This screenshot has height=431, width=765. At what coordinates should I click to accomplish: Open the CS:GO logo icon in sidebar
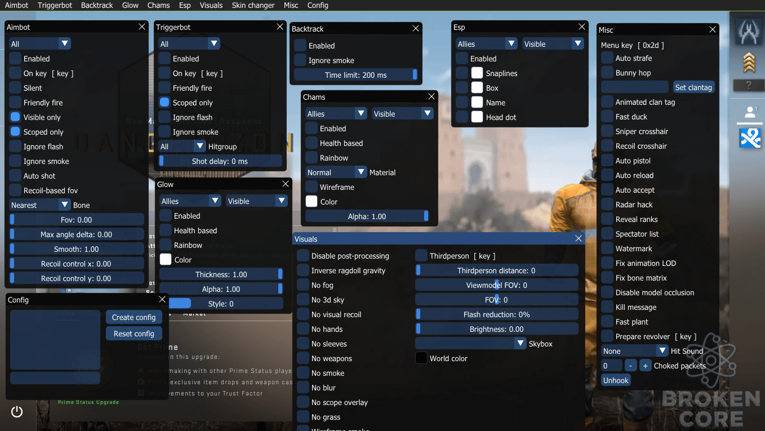[x=748, y=31]
